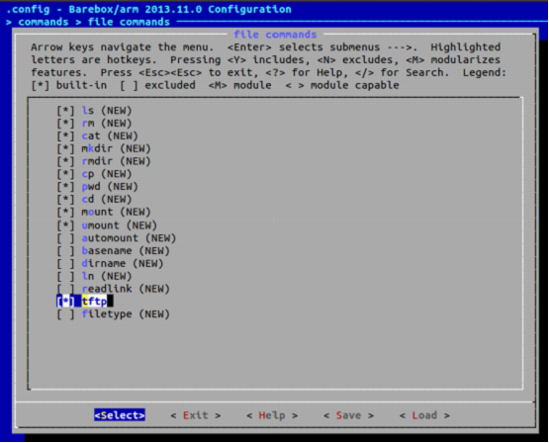Click the 'file commands' dialog title

[275, 35]
